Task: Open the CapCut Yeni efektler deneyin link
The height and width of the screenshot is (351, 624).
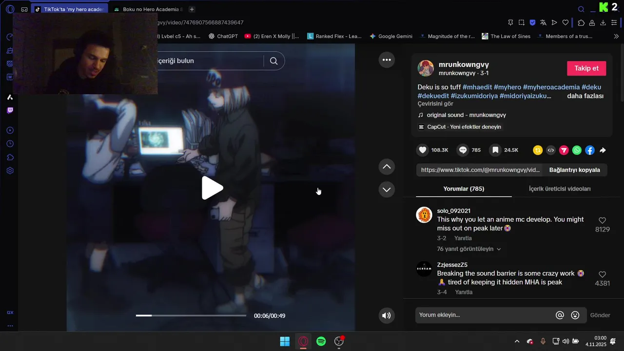Action: 464,127
